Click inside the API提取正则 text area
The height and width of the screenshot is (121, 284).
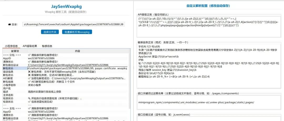[x=209, y=27]
